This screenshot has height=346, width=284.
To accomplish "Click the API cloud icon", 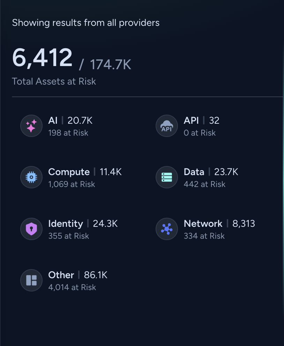I will (x=167, y=125).
